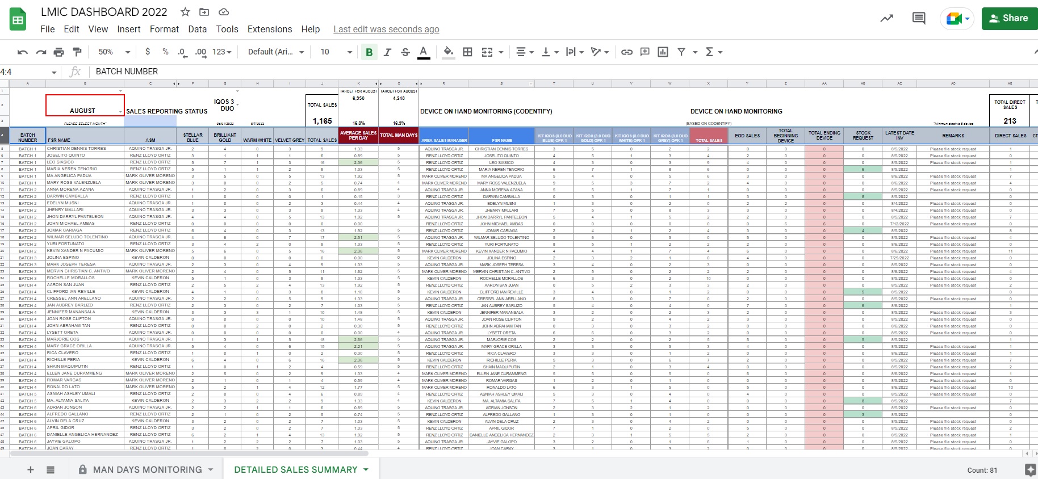This screenshot has height=479, width=1038.
Task: Open filter views dropdown arrow
Action: click(695, 52)
